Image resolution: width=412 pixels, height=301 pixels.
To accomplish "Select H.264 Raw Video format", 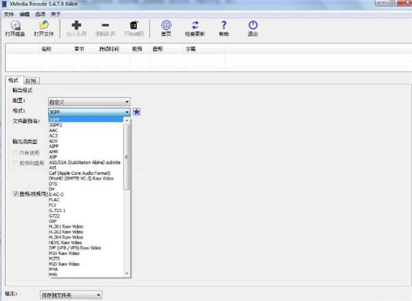I will pos(86,237).
